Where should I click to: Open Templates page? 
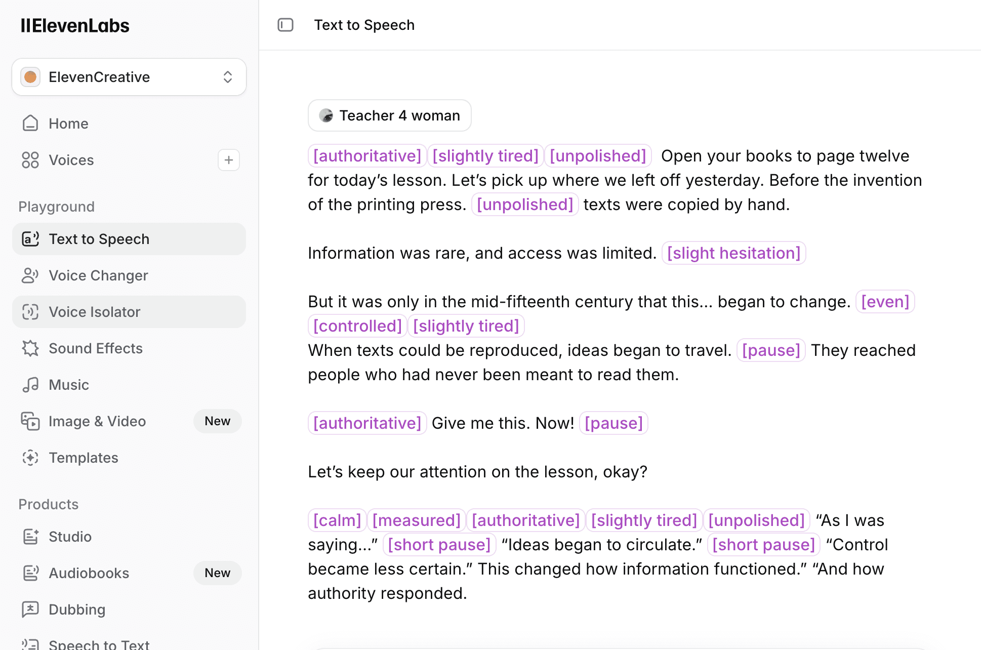84,458
